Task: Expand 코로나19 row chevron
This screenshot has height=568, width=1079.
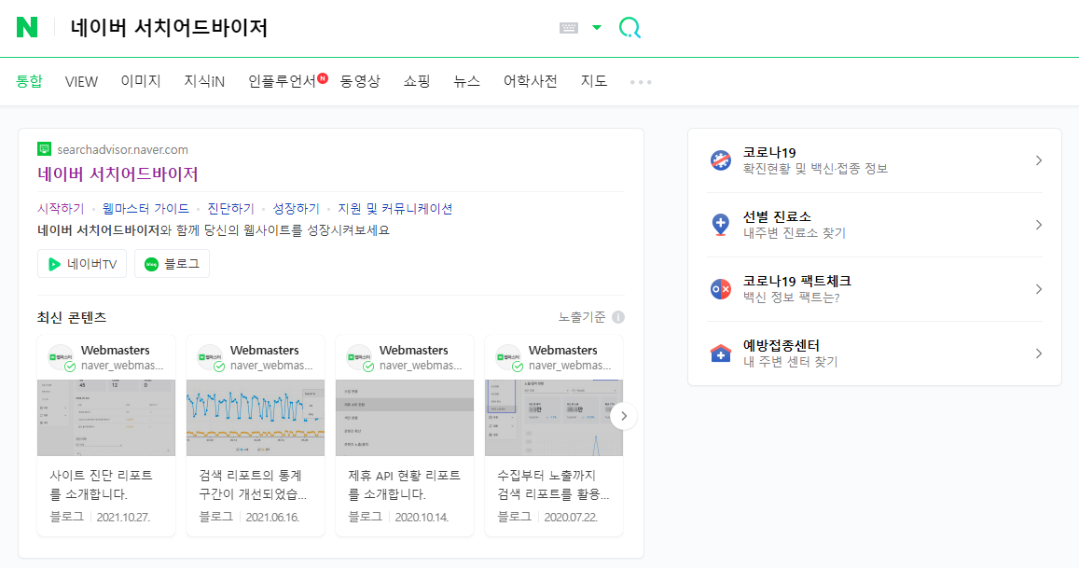Action: [1039, 160]
